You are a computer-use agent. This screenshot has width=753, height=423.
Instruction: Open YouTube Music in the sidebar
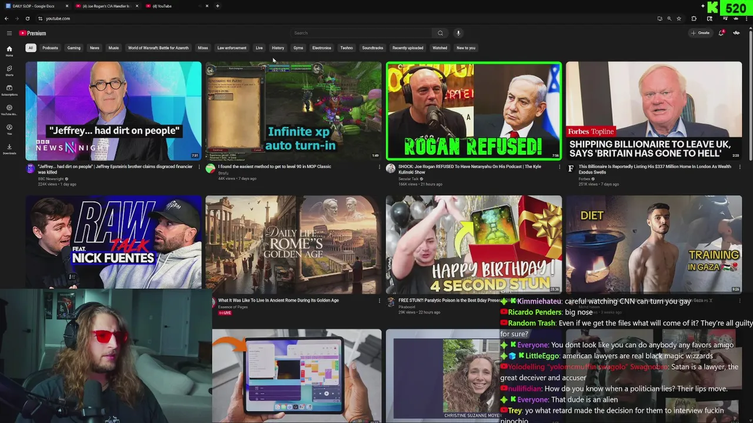tap(9, 110)
